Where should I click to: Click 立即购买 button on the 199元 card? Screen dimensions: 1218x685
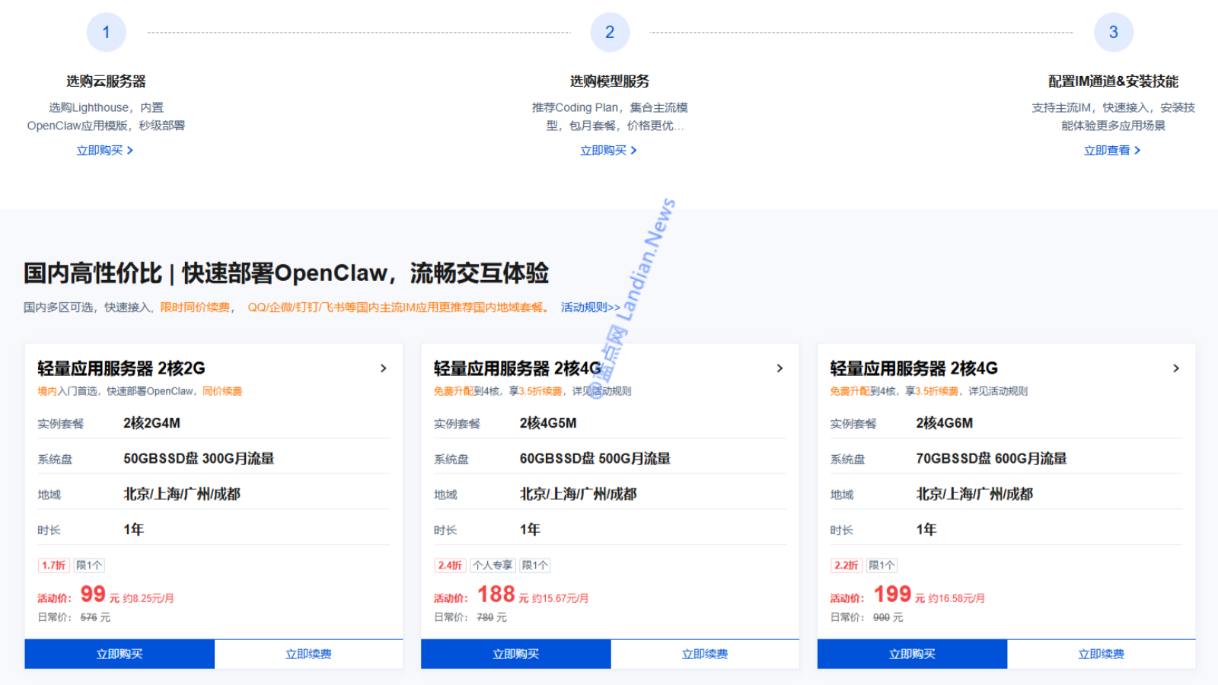tap(912, 653)
